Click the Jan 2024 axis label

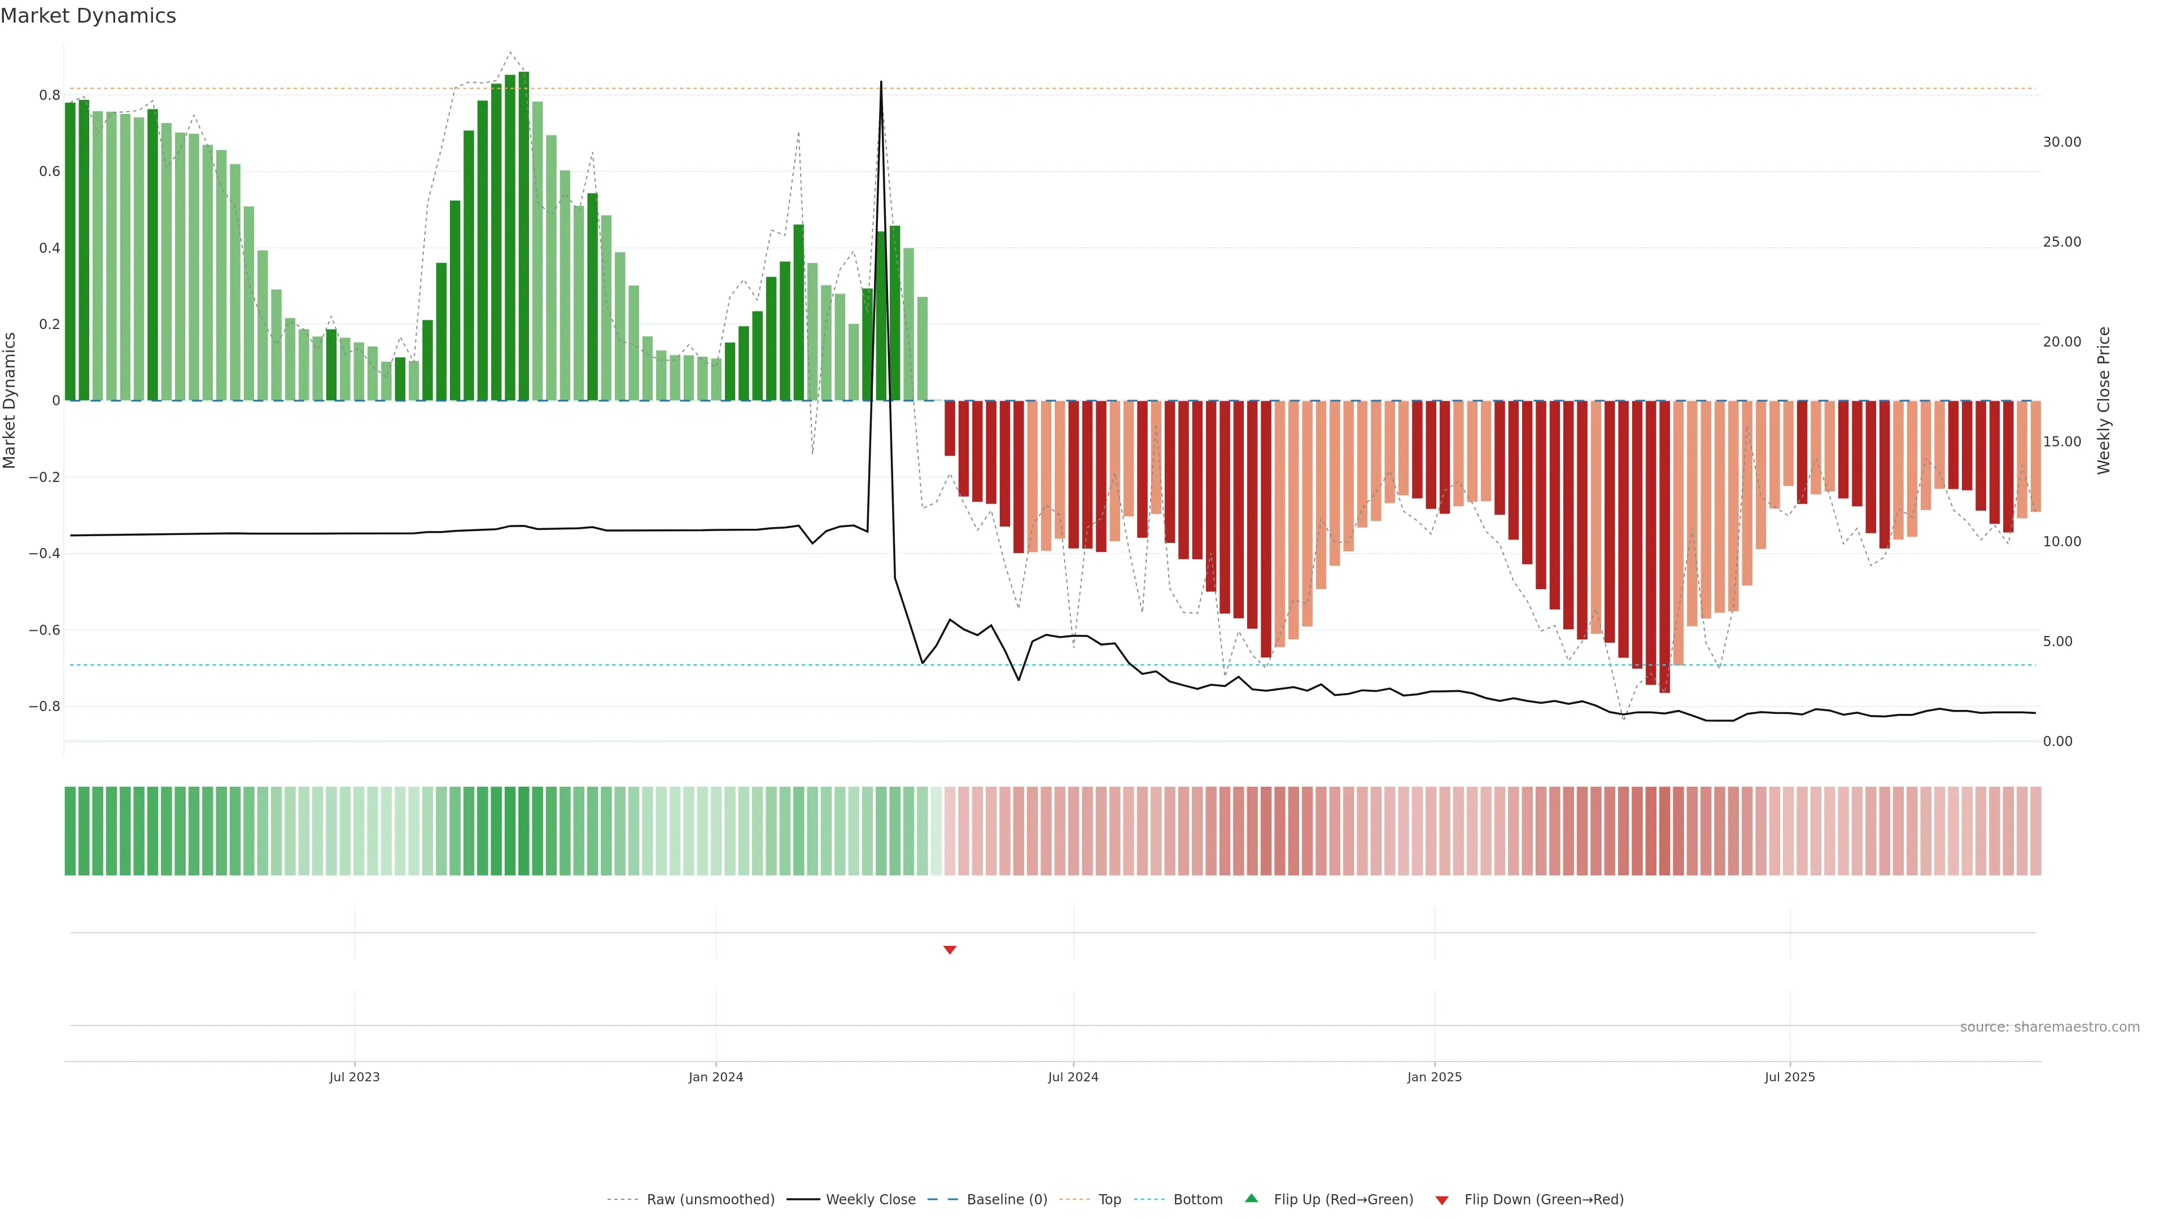pyautogui.click(x=715, y=1077)
